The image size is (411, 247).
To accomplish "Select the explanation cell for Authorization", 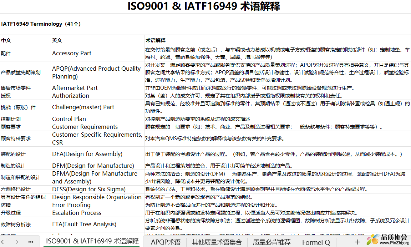I will pos(278,96).
